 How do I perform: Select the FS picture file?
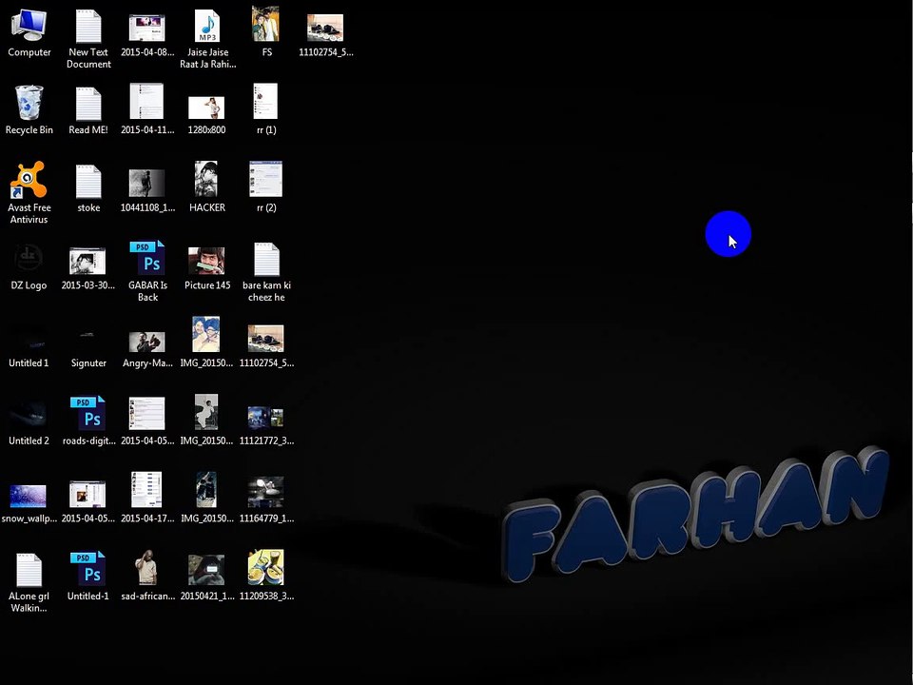pos(265,32)
